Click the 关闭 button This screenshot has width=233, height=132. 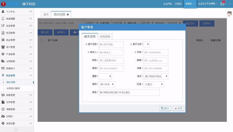(x=179, y=108)
